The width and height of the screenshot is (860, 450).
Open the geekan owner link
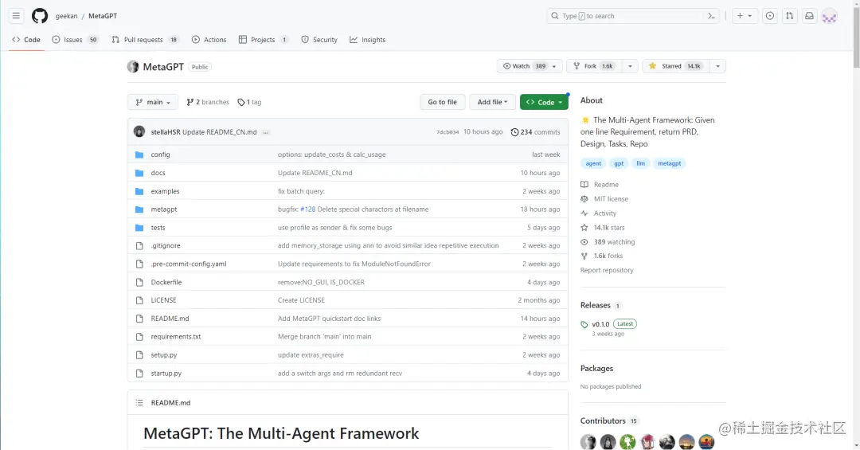66,16
